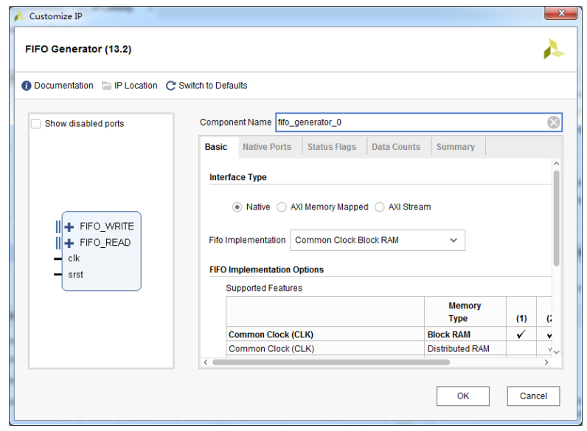This screenshot has height=431, width=587.
Task: Click the IP Location link
Action: (x=136, y=86)
